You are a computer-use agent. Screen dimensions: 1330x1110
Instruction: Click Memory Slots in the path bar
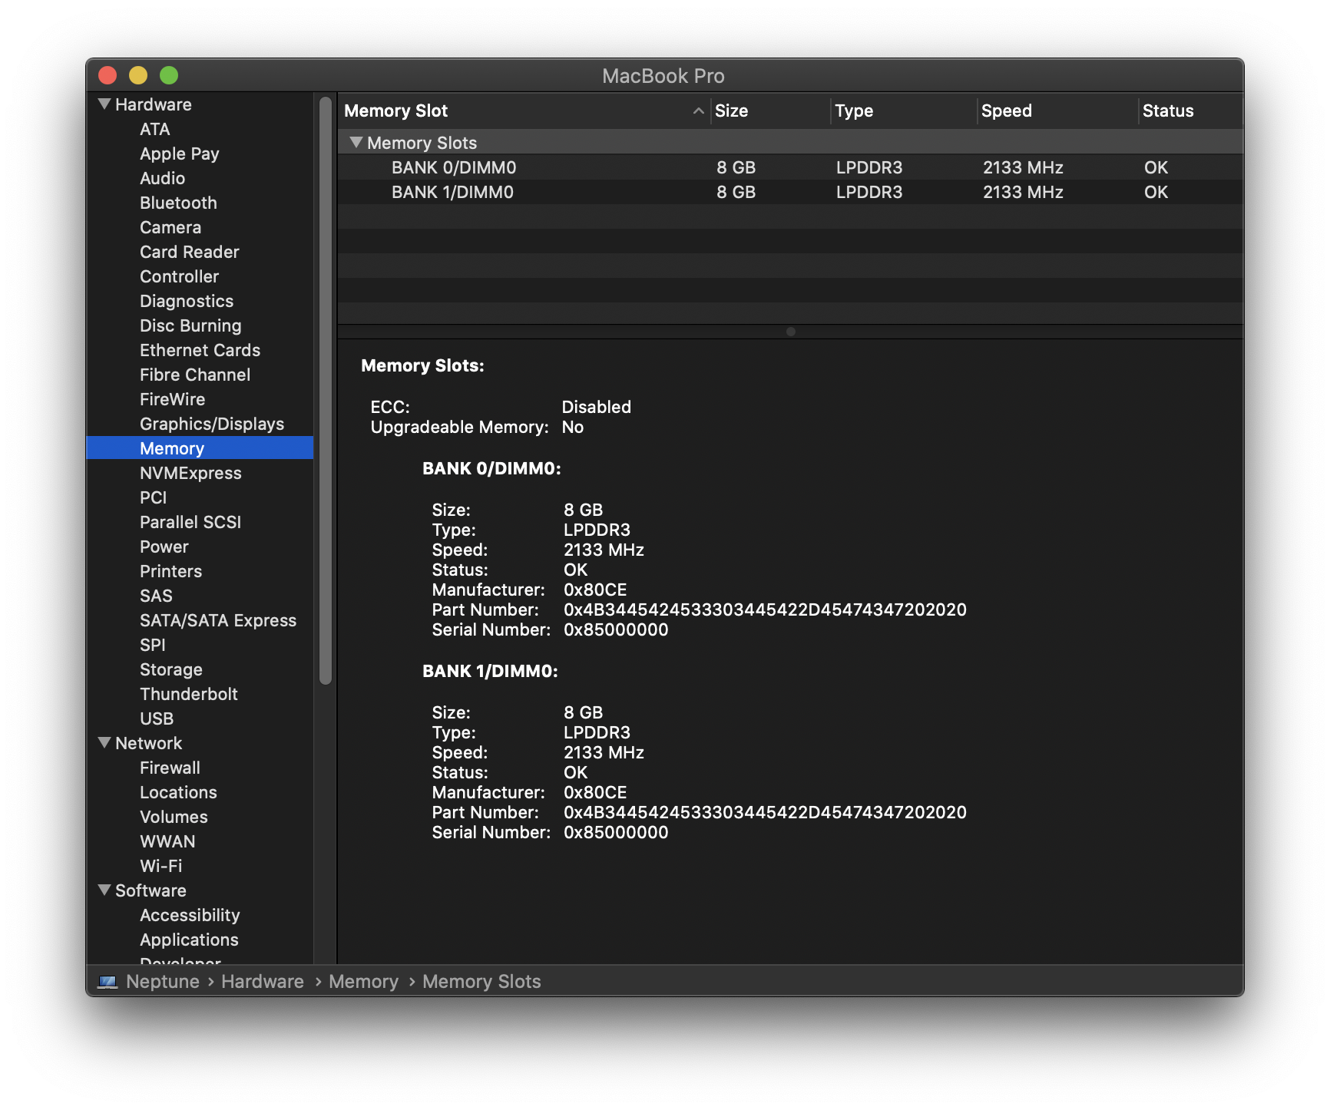(x=481, y=982)
